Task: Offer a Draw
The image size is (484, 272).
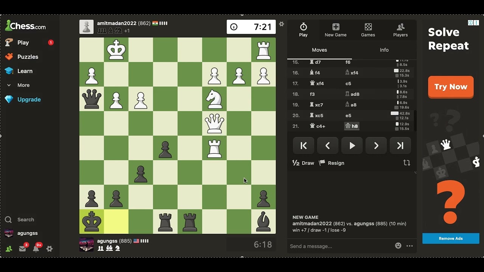Action: tap(303, 163)
